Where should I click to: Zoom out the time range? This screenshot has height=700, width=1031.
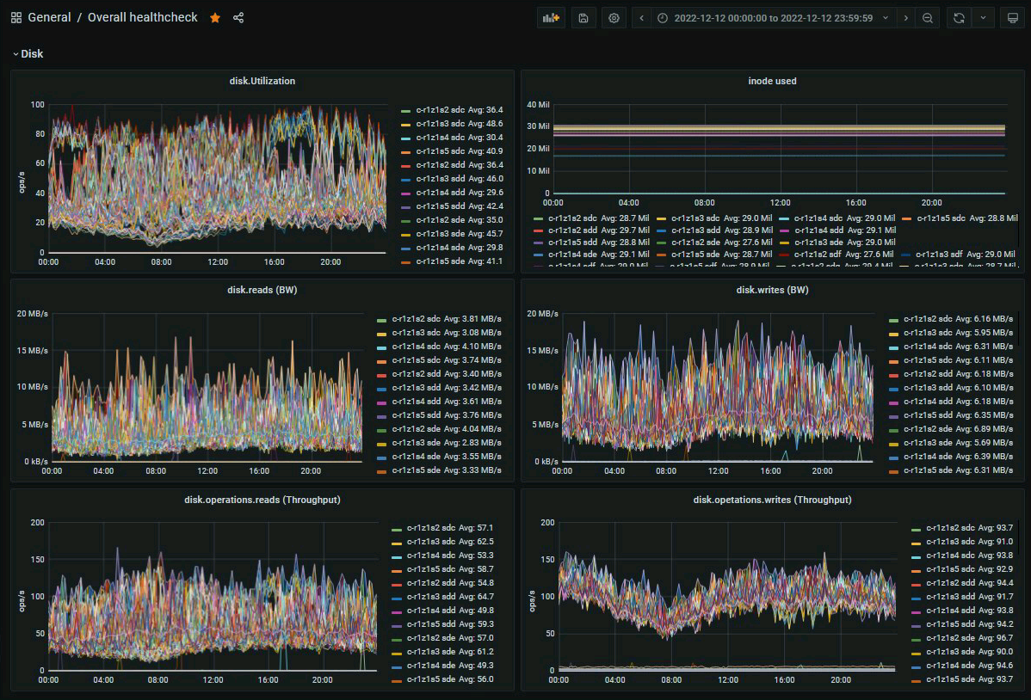tap(927, 18)
